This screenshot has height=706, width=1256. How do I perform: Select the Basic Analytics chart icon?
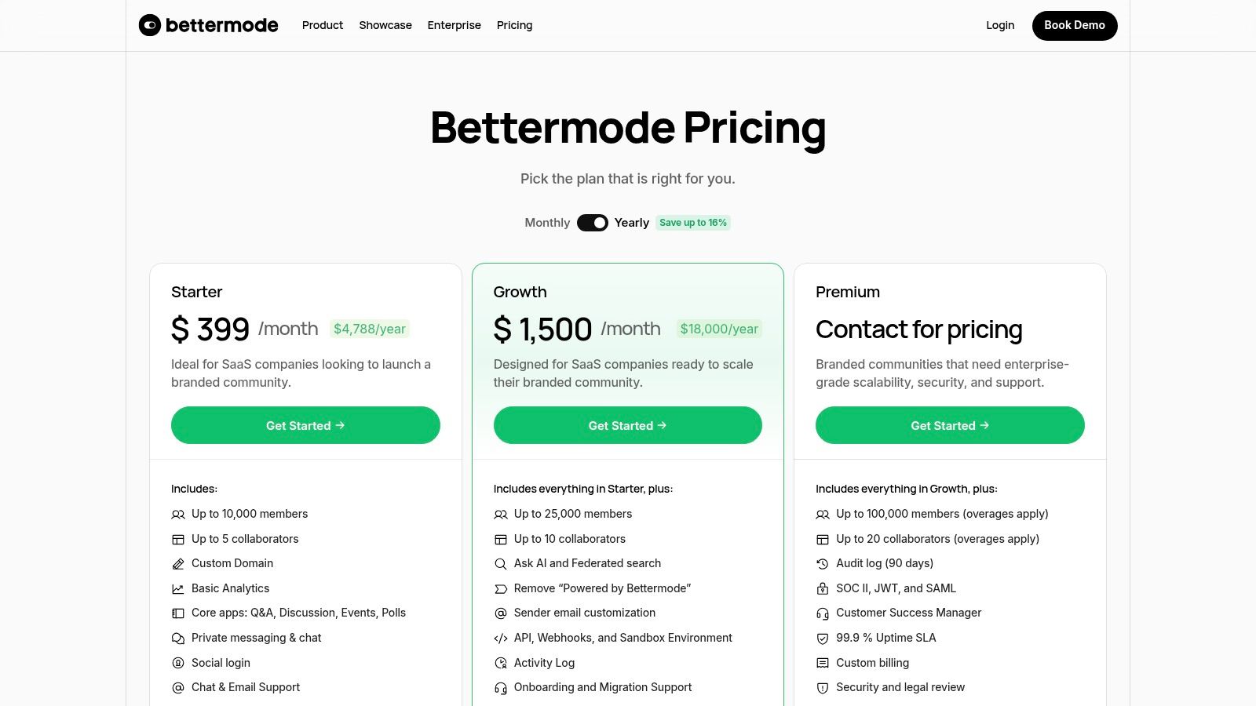click(x=178, y=588)
